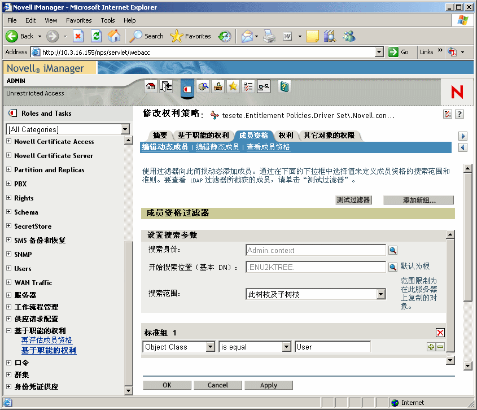Open the File menu
477x410 pixels.
point(12,20)
